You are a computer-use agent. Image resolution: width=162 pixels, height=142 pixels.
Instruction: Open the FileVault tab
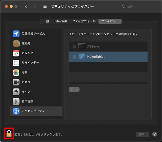click(x=61, y=21)
